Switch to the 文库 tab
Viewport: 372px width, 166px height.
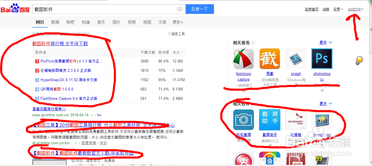tap(163, 22)
